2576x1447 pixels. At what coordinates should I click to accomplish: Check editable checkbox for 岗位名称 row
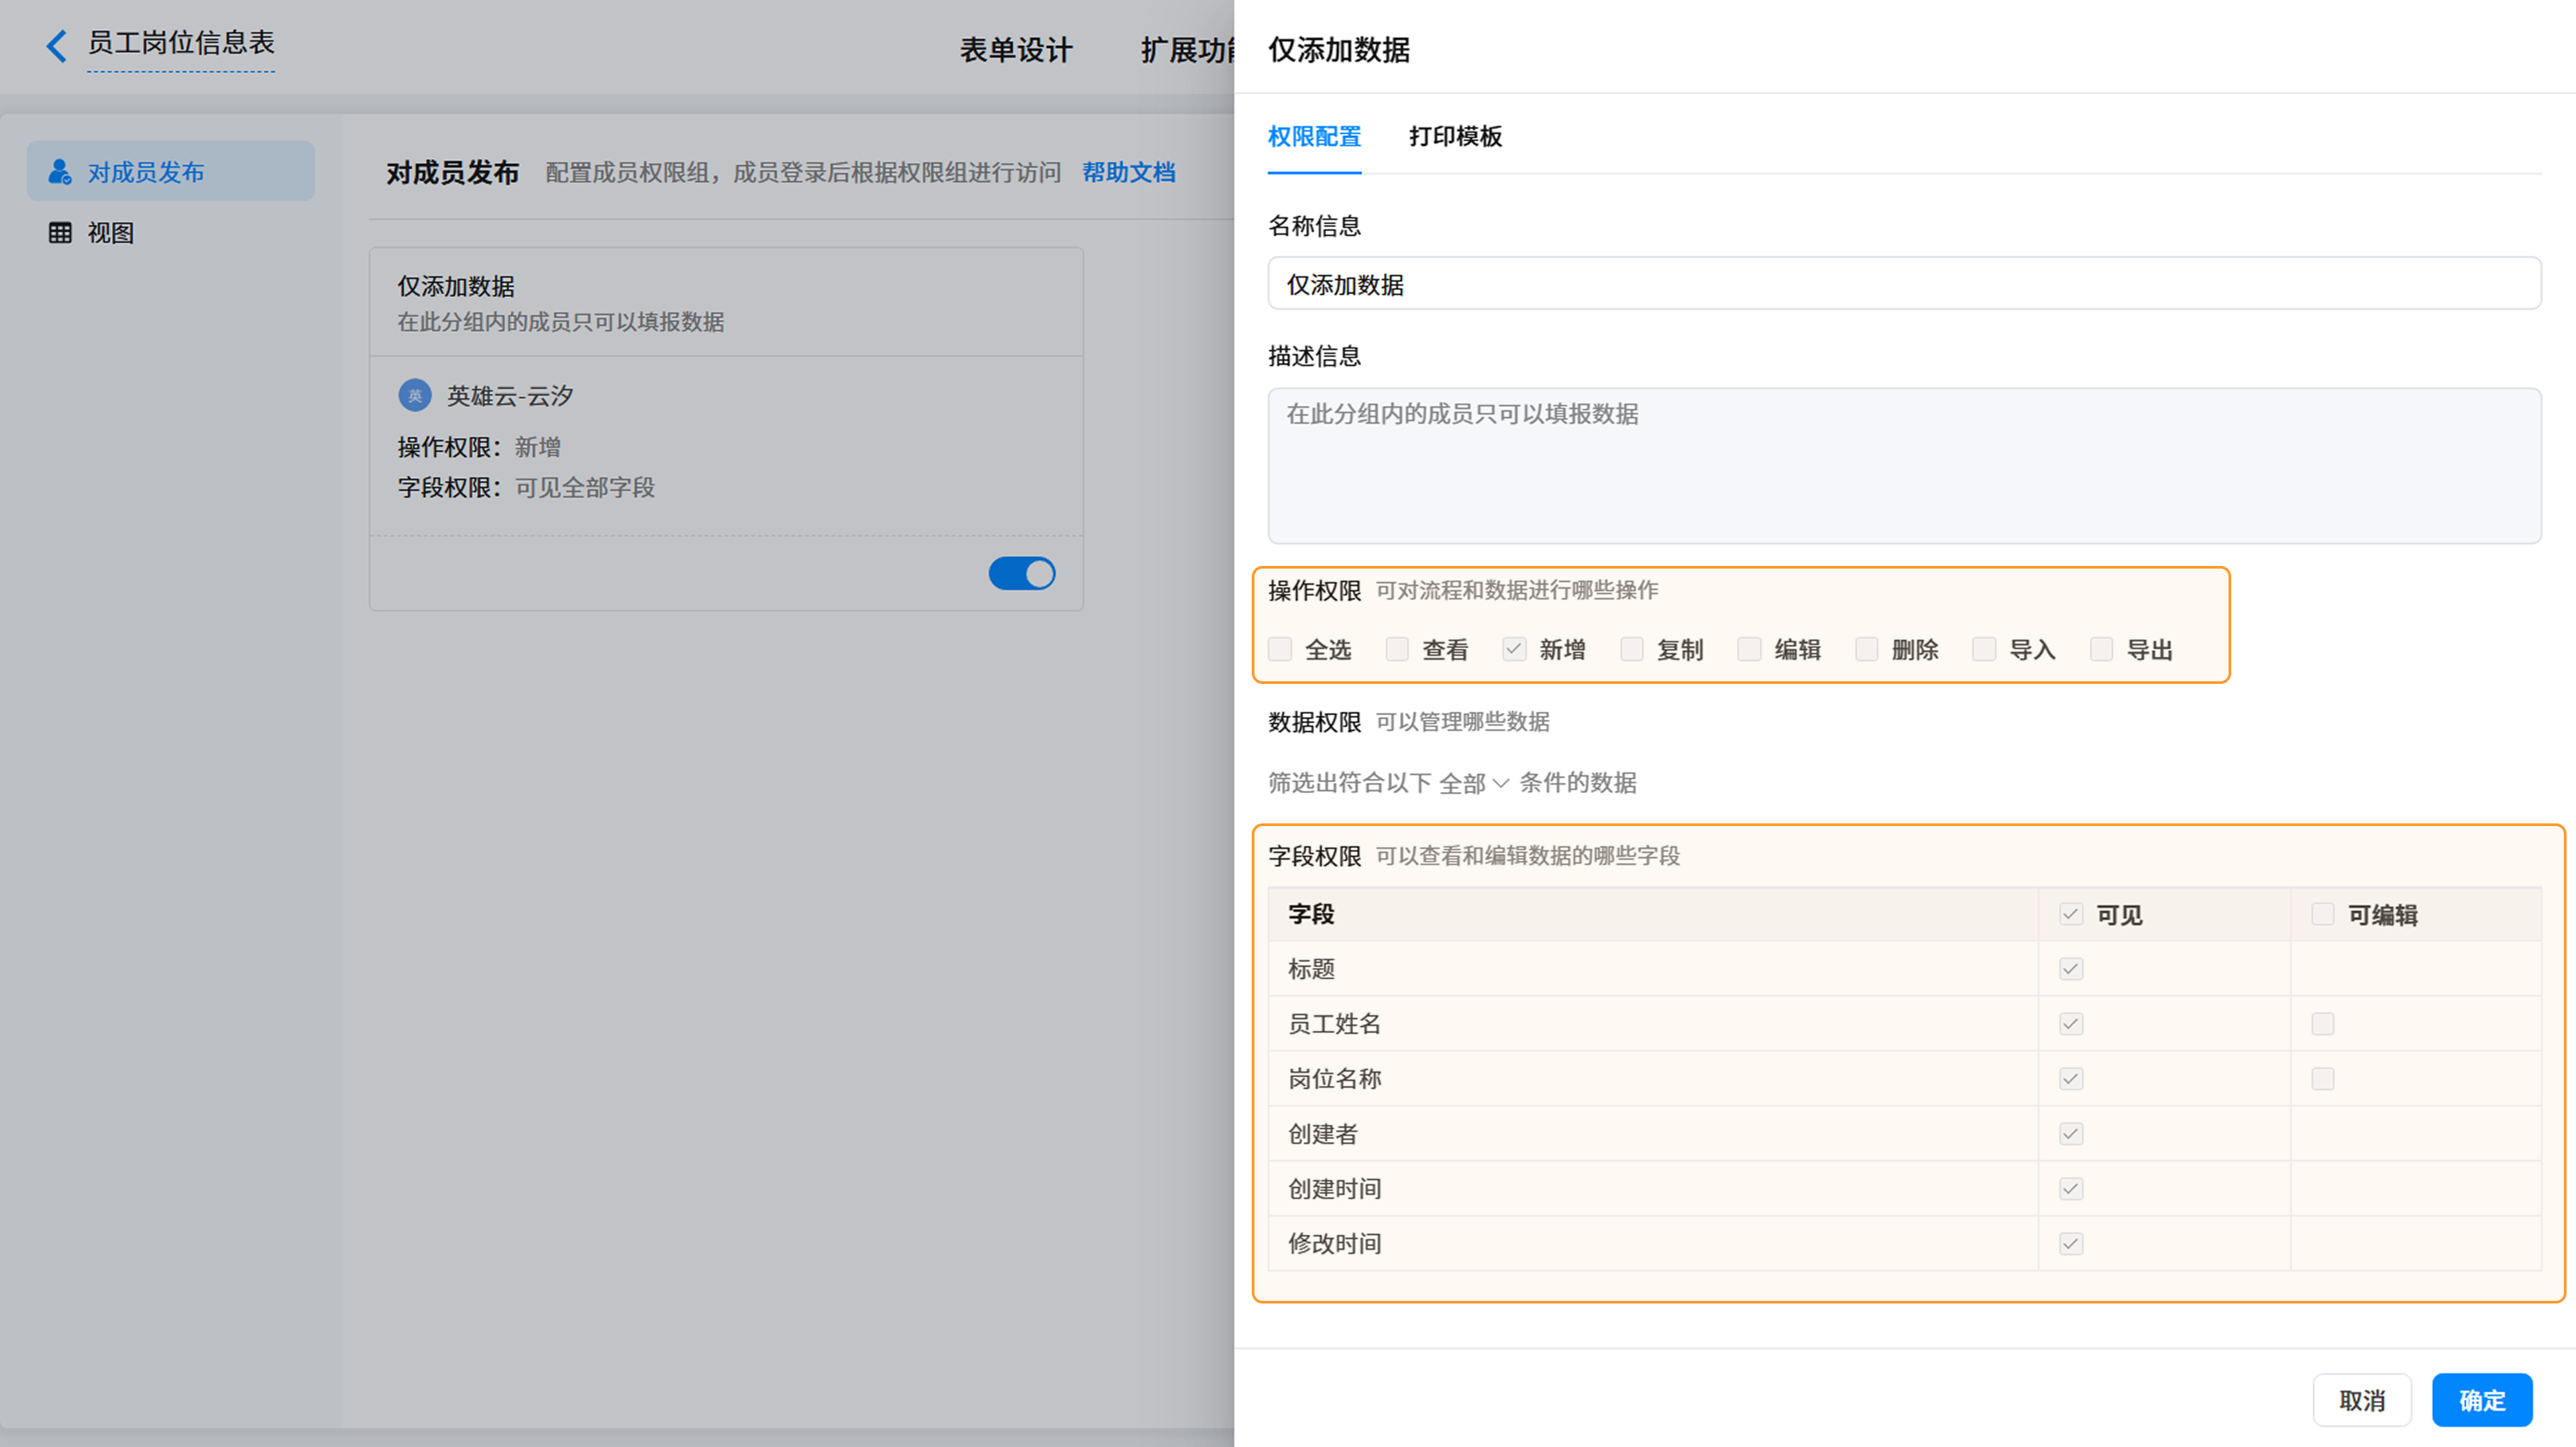[2323, 1080]
